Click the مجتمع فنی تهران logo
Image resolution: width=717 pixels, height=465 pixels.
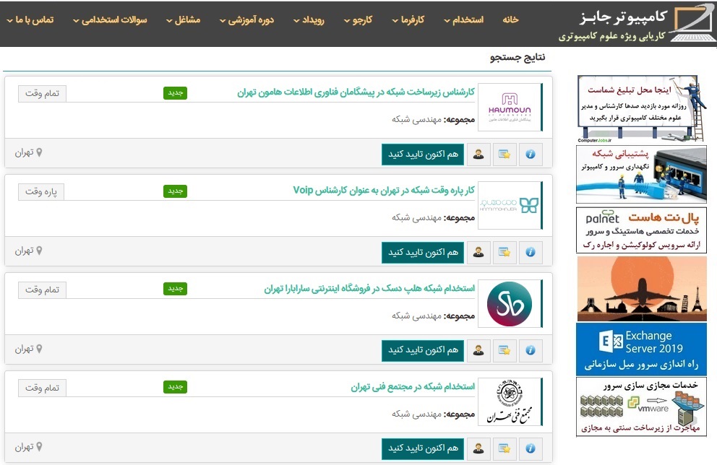(x=510, y=402)
